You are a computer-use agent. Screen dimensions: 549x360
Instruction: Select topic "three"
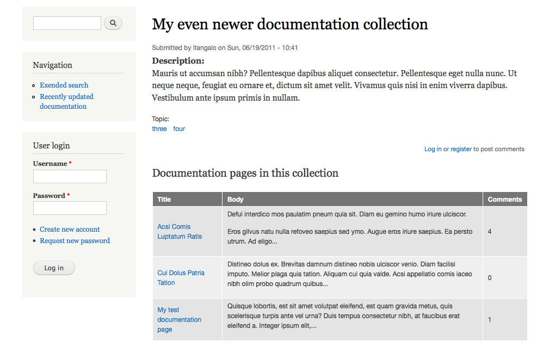159,128
